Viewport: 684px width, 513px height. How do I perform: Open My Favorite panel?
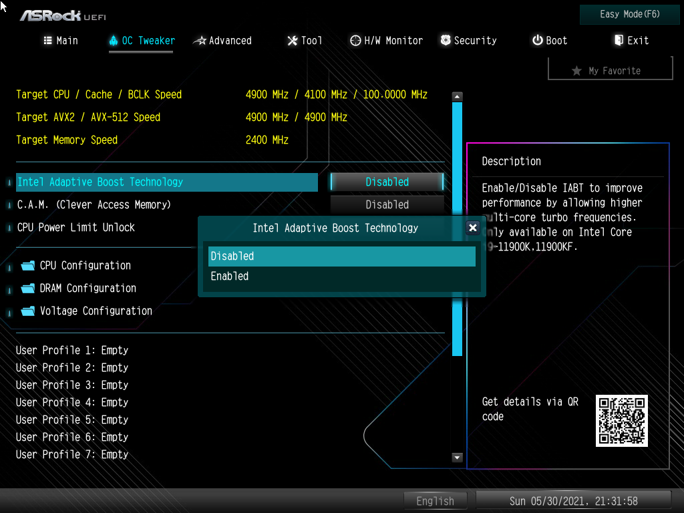610,70
